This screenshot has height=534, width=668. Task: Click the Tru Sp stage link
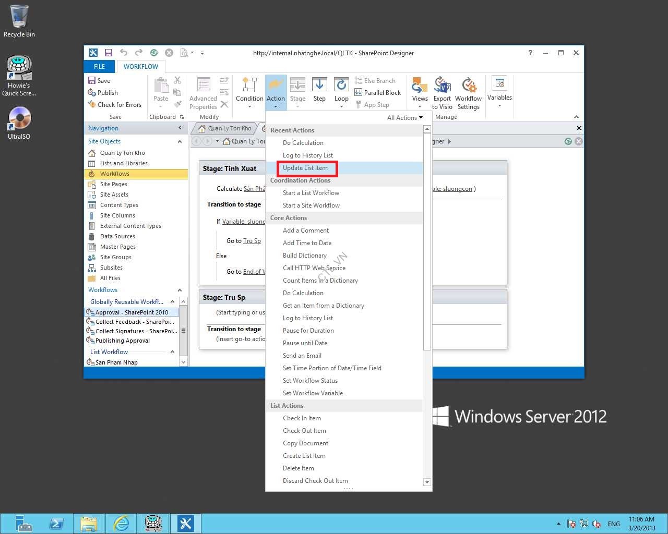tap(252, 241)
